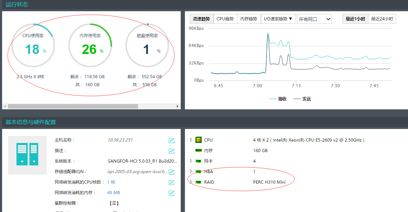Click the RAID card icon
Screen dimensions: 408x212
pos(198,182)
